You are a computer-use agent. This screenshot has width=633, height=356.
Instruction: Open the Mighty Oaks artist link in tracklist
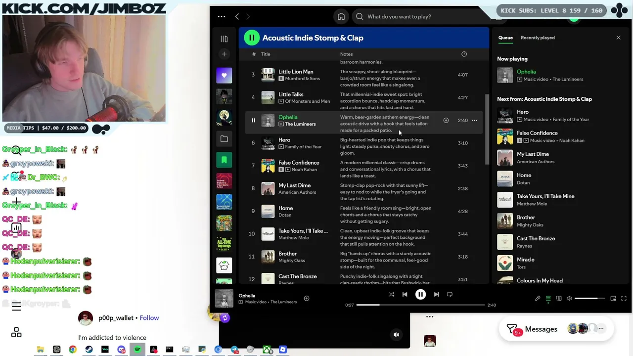point(292,261)
